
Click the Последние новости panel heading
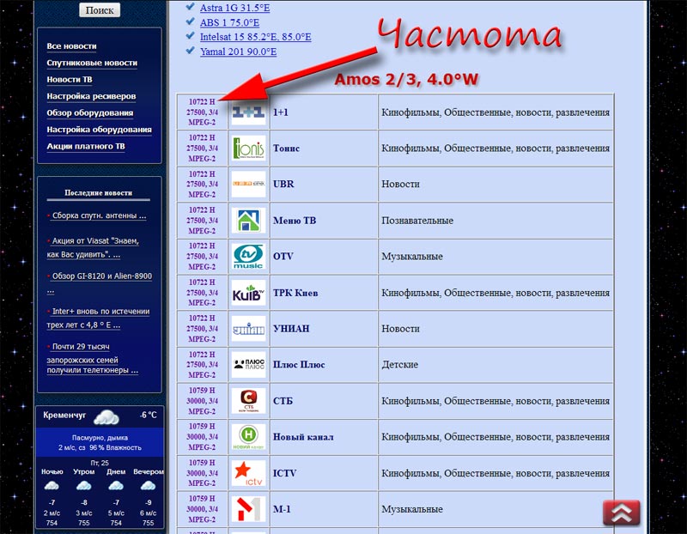click(x=99, y=193)
